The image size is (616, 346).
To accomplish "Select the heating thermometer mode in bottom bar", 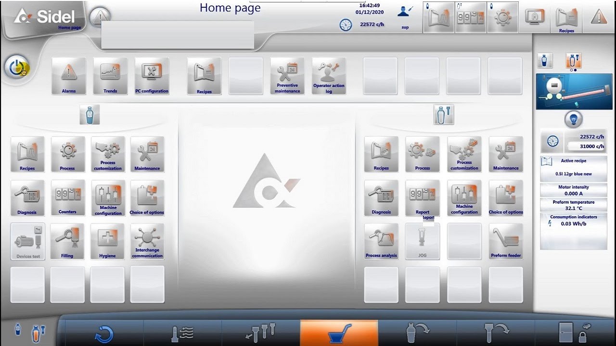I will pyautogui.click(x=182, y=334).
